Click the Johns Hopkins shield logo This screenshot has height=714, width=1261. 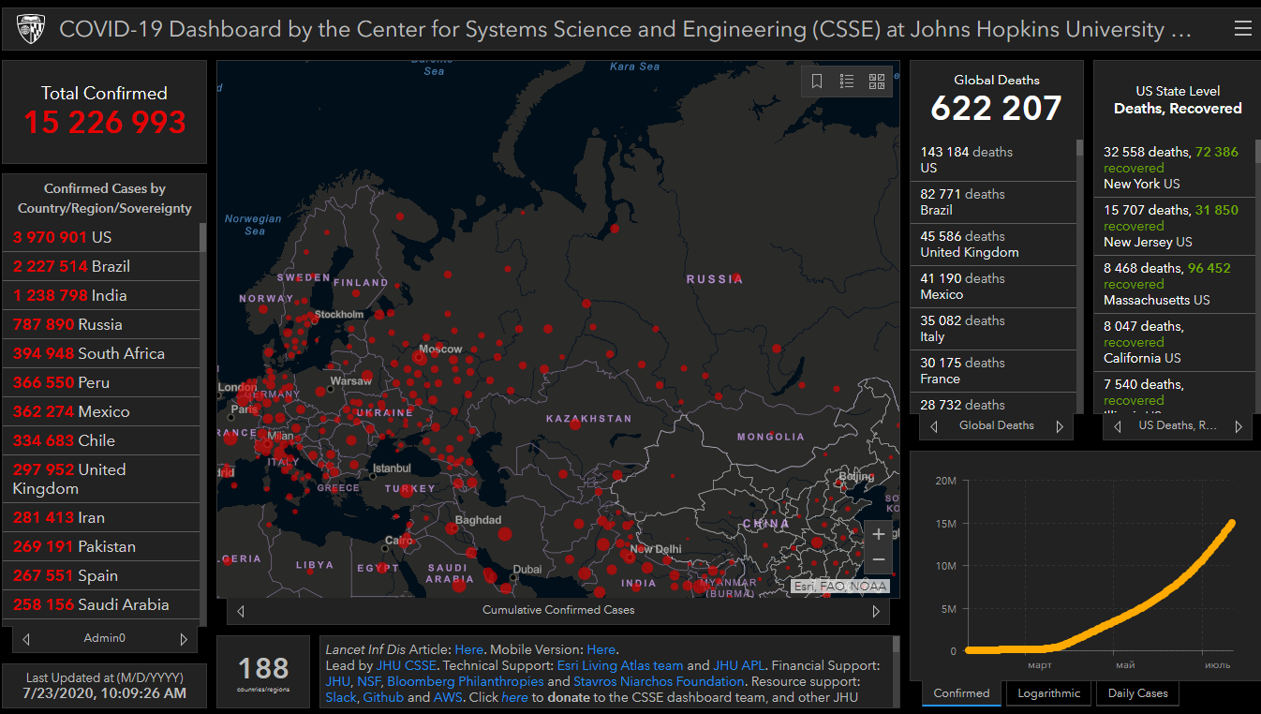pyautogui.click(x=31, y=30)
